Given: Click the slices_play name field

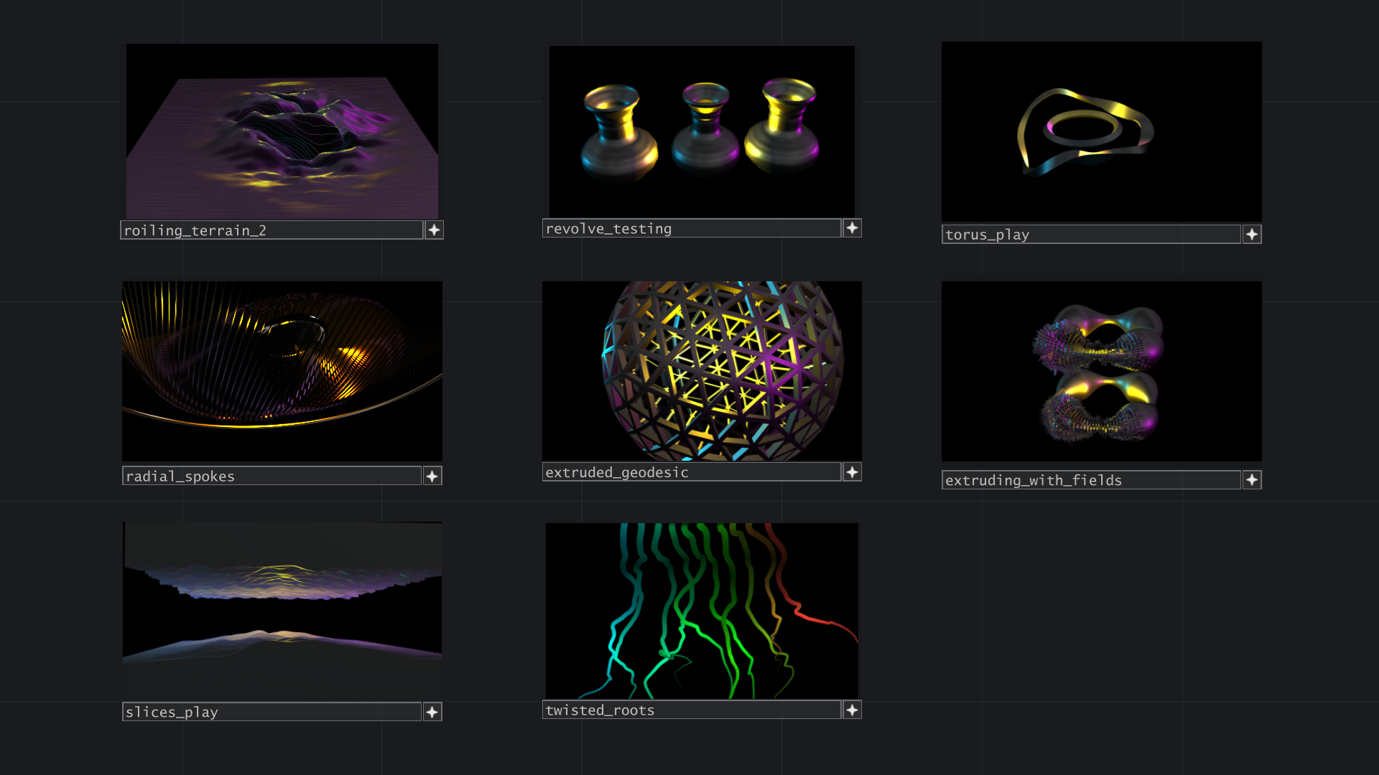Looking at the screenshot, I should pyautogui.click(x=271, y=712).
